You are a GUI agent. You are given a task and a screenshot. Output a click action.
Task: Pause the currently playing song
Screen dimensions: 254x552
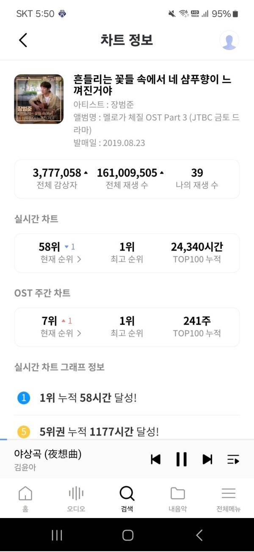(182, 459)
